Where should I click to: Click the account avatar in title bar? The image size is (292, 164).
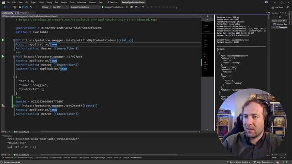266,2
